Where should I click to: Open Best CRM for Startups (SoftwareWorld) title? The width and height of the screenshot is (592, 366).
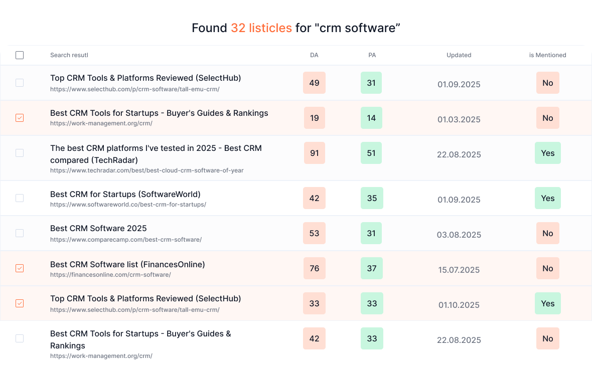pyautogui.click(x=125, y=194)
